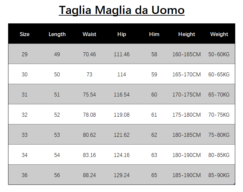
Task: Click the Hip column header
Action: tap(121, 34)
